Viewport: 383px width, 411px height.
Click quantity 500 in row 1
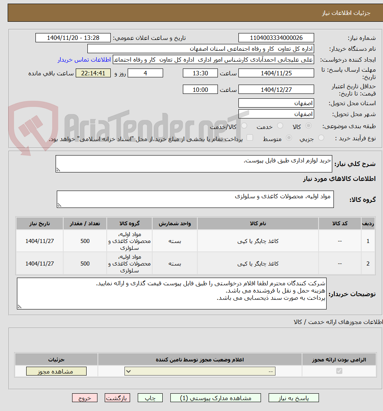tap(85, 241)
